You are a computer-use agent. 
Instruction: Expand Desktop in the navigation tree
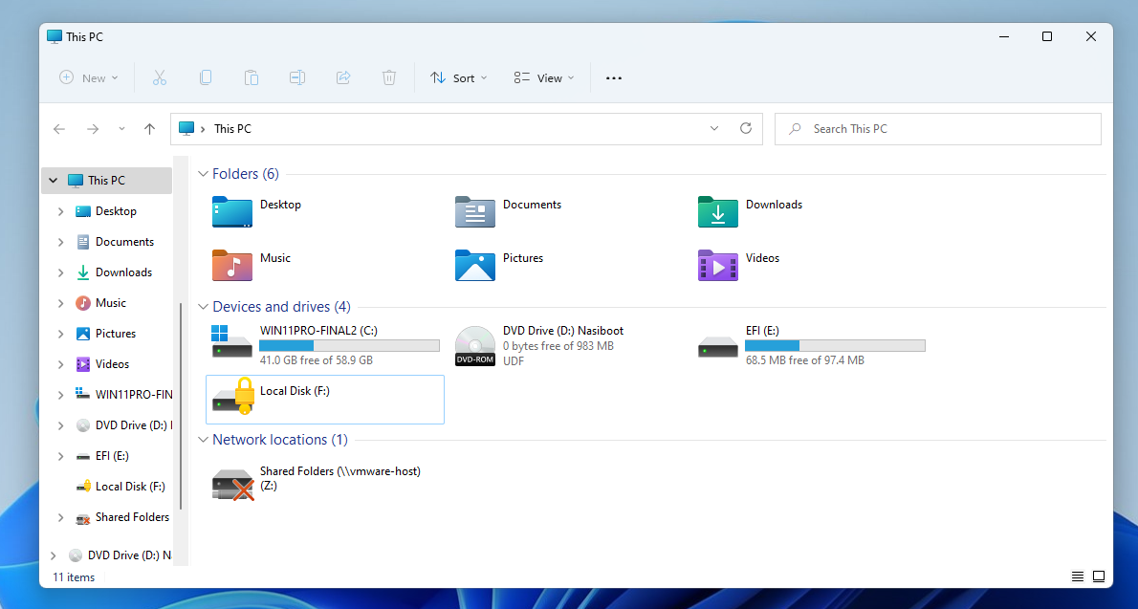tap(61, 211)
